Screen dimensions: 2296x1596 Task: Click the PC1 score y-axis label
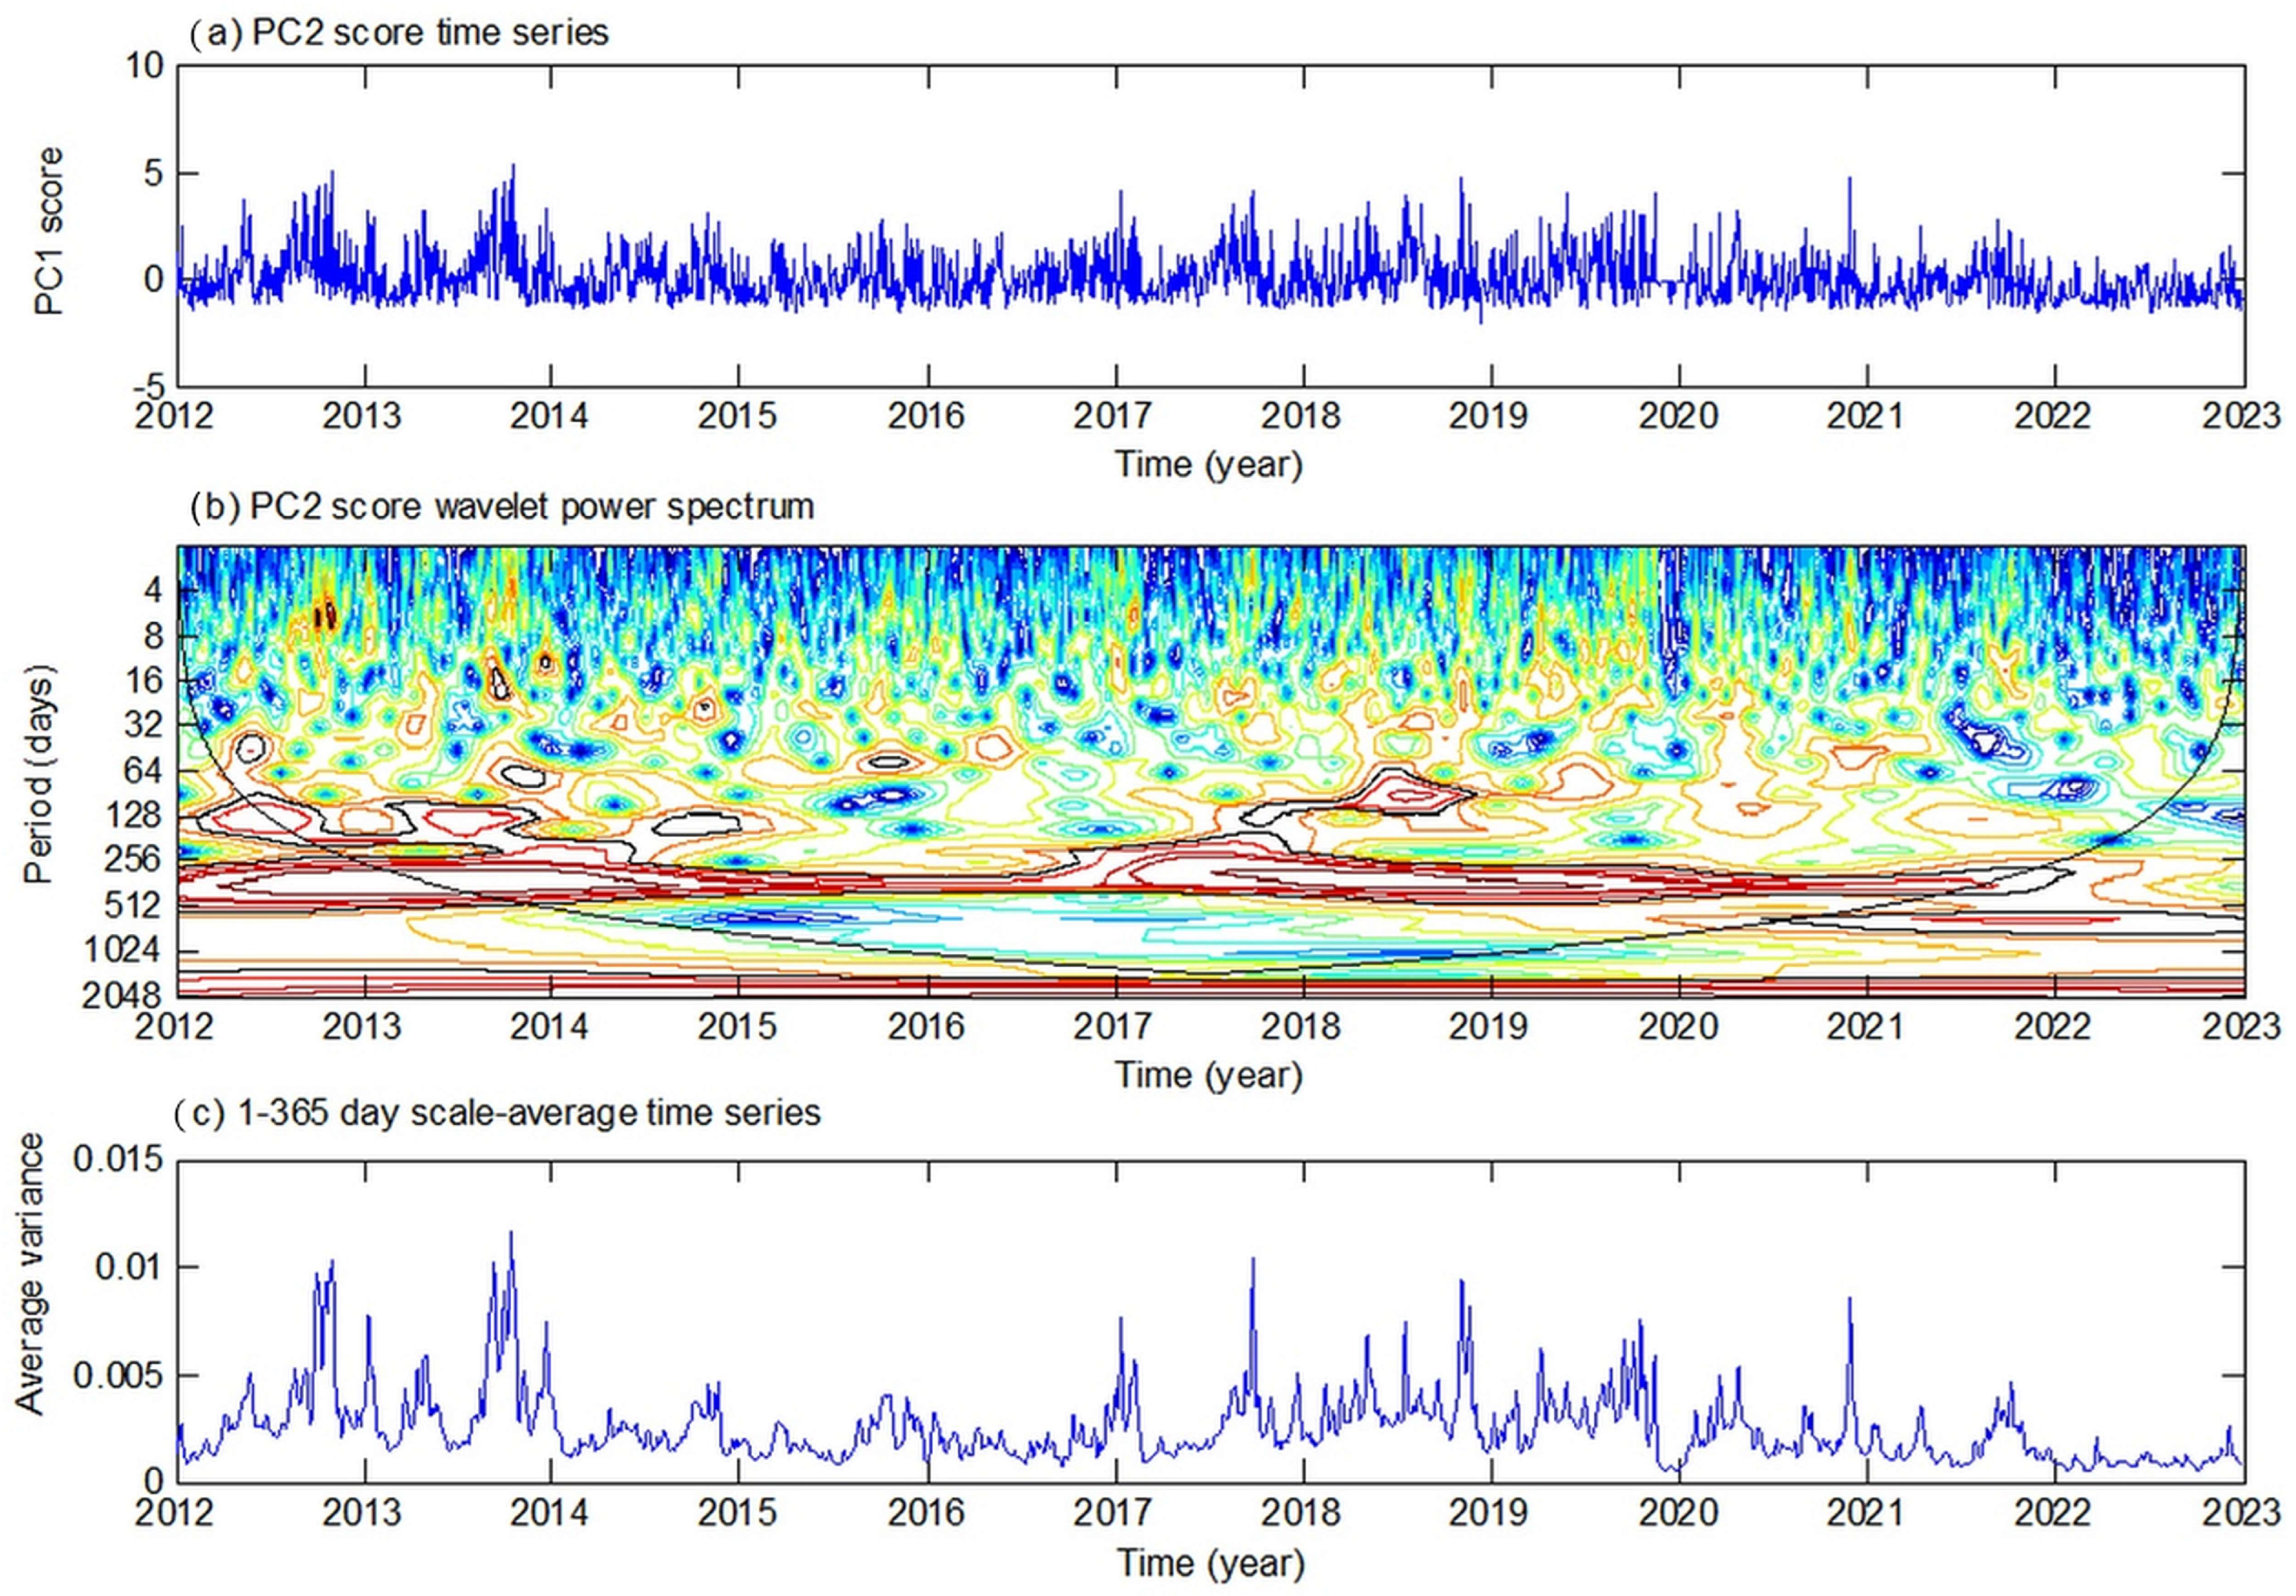(48, 231)
